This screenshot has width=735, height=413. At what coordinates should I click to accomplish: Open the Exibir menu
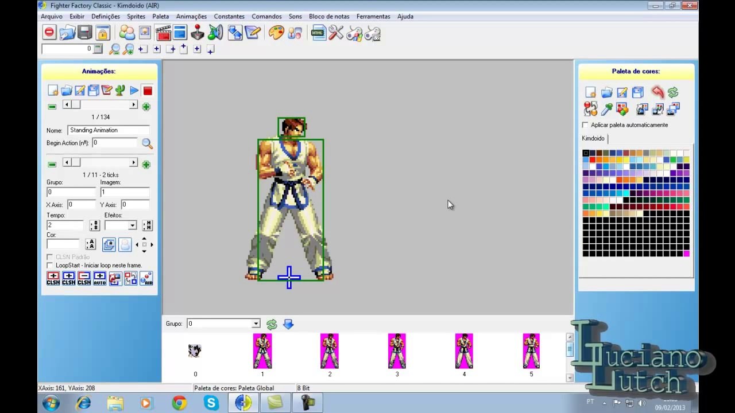(77, 17)
